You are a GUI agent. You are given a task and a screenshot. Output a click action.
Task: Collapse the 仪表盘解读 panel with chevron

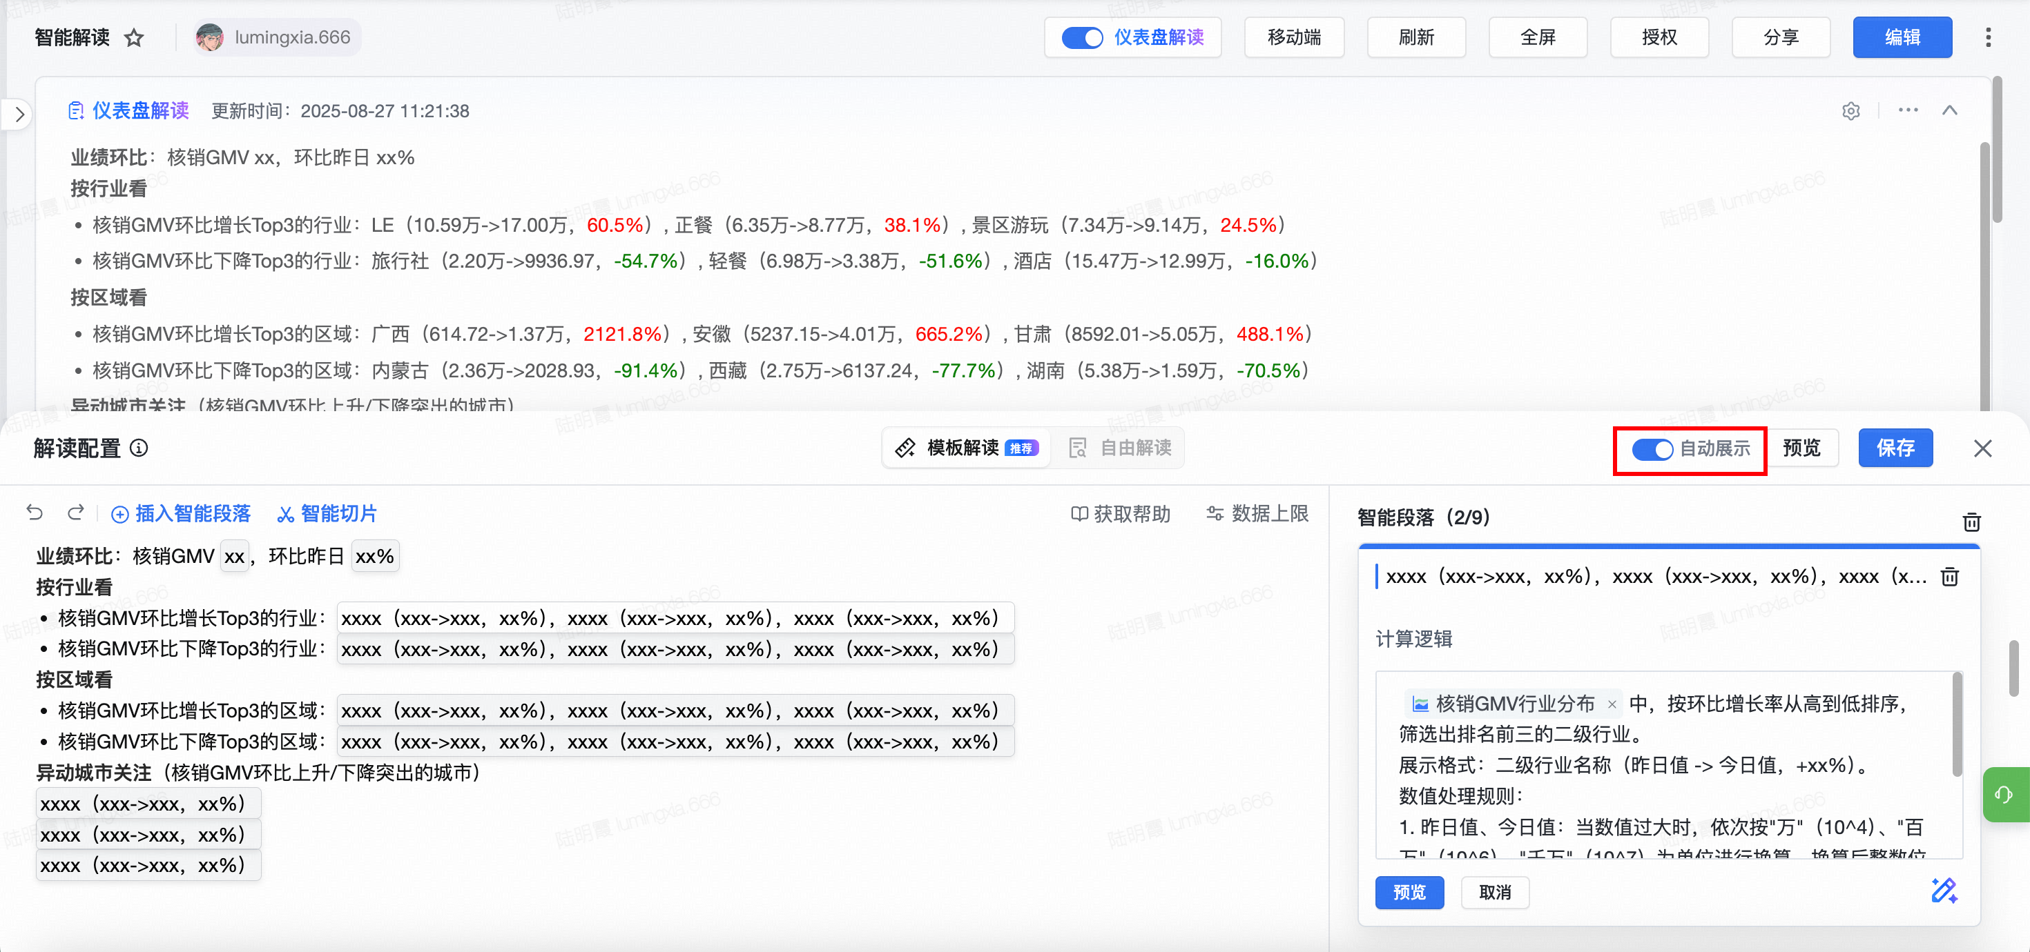1949,111
